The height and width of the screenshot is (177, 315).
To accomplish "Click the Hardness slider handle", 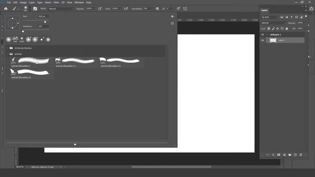I will (23, 31).
